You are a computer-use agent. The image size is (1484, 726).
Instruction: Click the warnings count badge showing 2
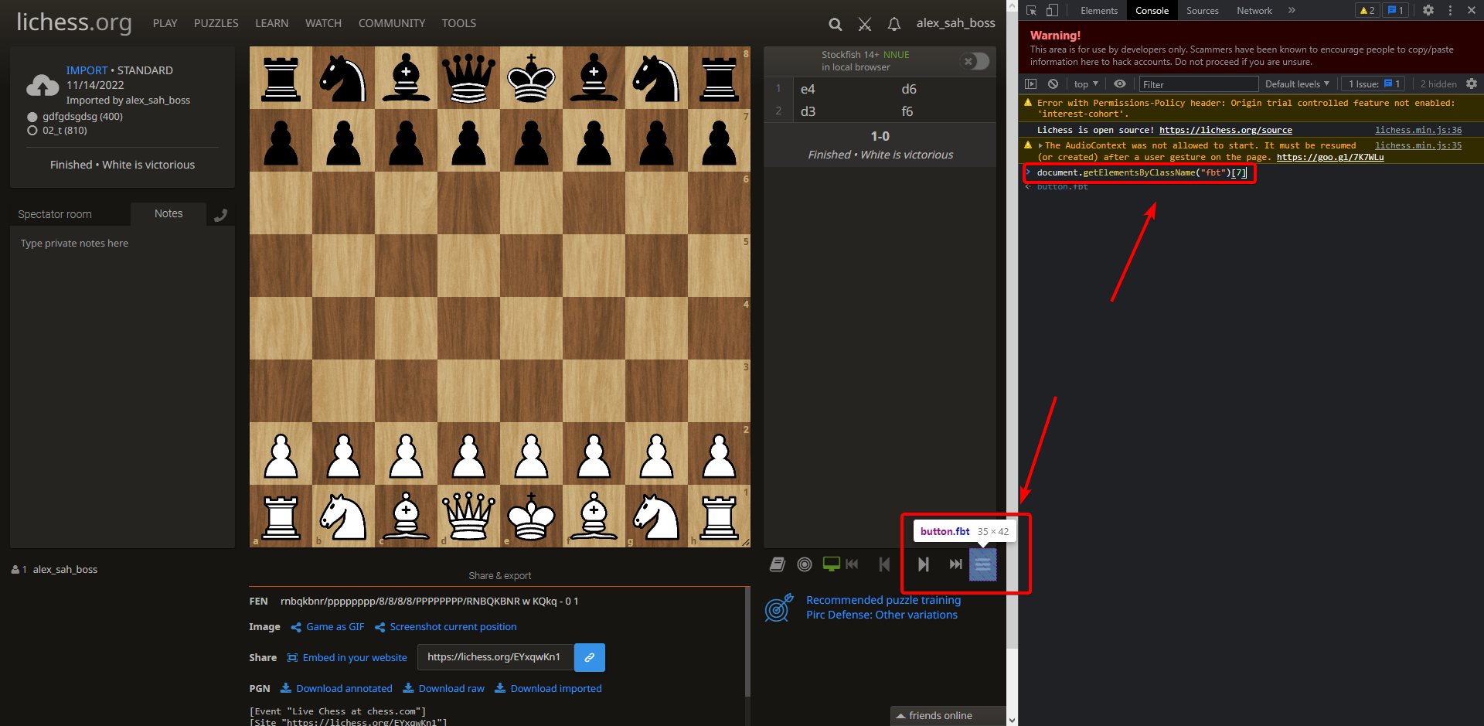tap(1367, 10)
